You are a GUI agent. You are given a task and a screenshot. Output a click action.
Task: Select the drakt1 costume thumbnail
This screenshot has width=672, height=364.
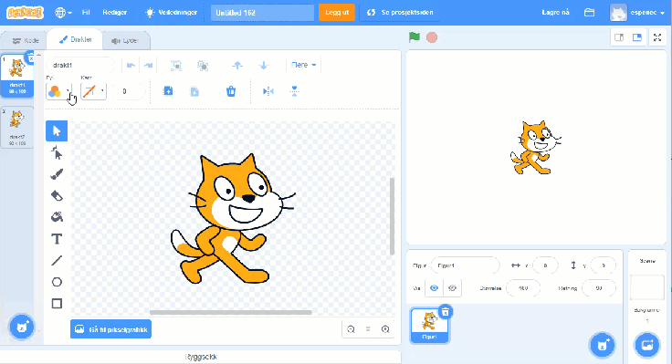[x=17, y=76]
